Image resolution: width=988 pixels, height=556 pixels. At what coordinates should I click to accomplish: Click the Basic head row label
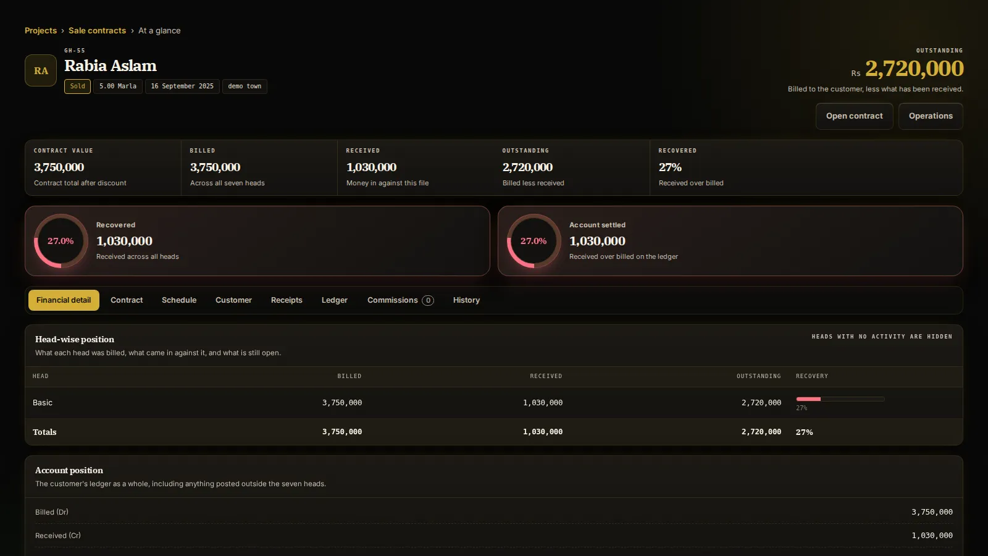point(43,403)
